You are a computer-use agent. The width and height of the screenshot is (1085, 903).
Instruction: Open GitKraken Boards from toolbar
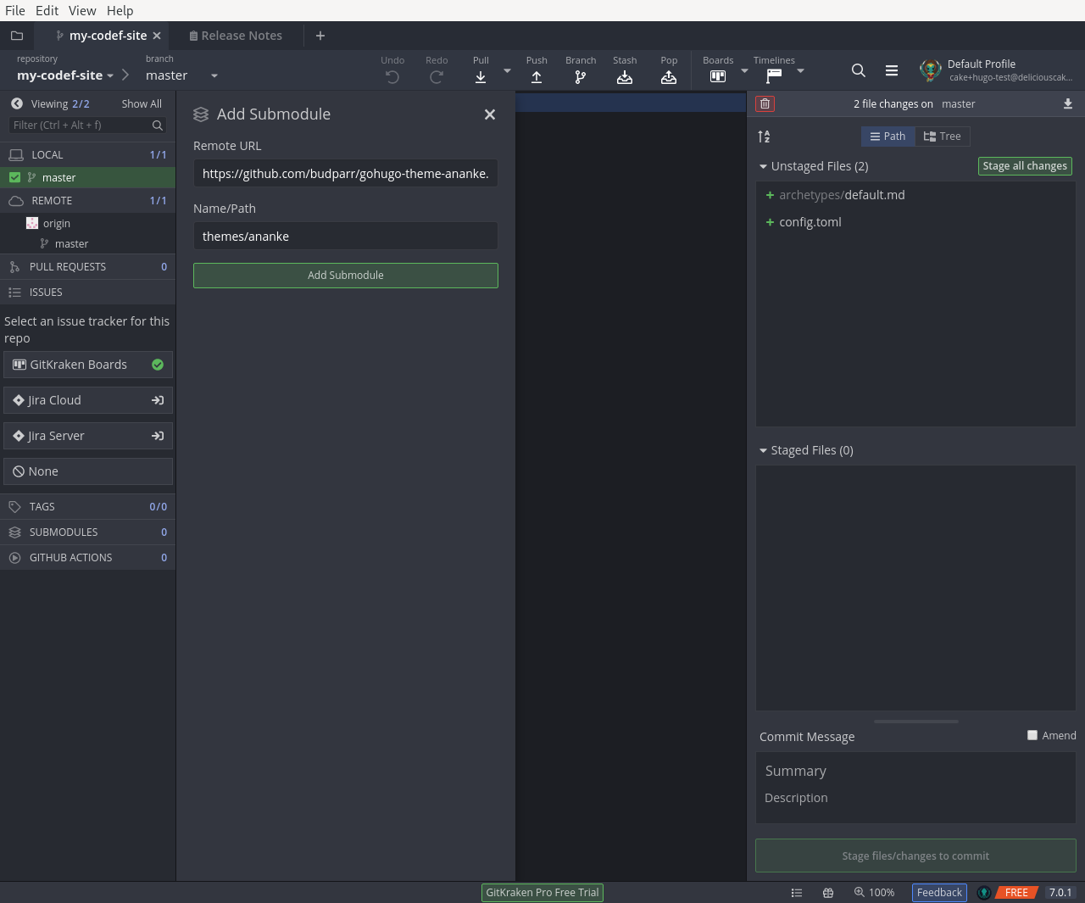click(718, 76)
